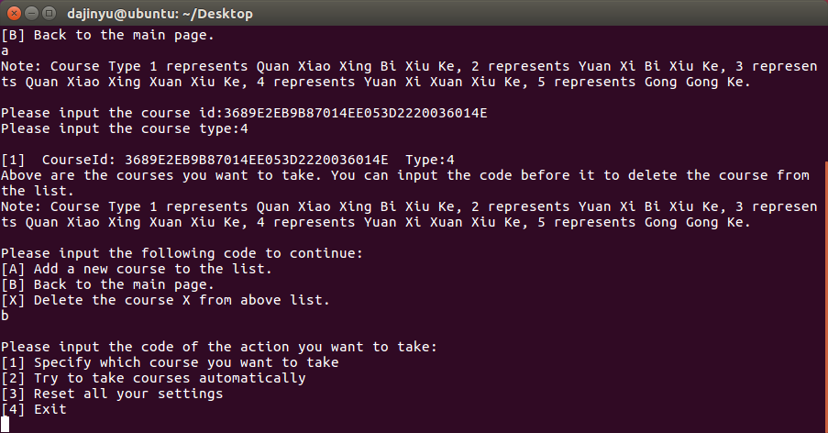Close the terminal window
This screenshot has height=433, width=828.
(x=13, y=14)
